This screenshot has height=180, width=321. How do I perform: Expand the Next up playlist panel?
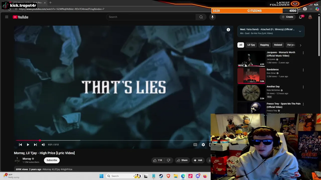click(x=300, y=31)
